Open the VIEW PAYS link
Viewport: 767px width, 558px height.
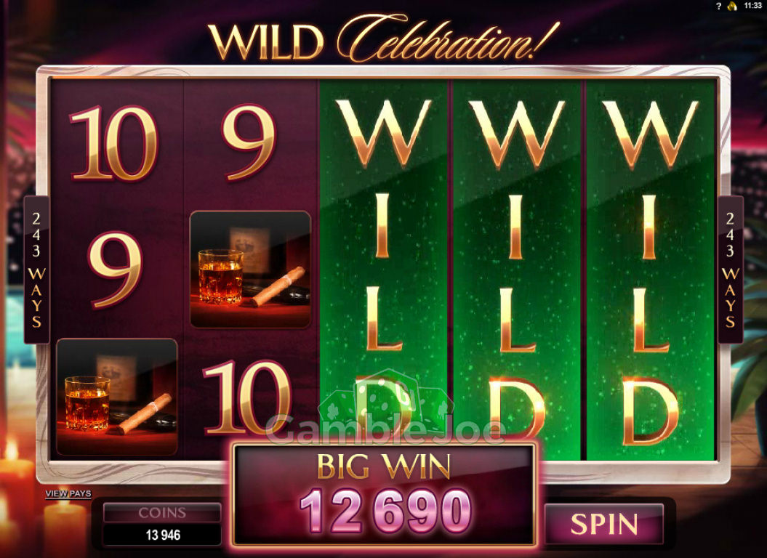(x=68, y=493)
